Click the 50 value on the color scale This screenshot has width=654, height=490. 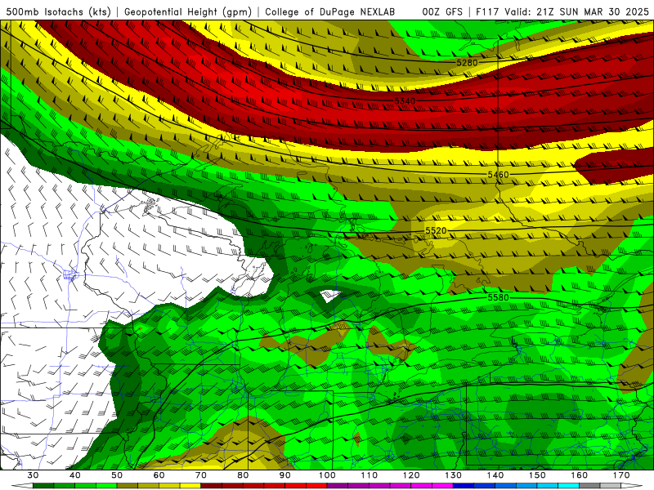pos(117,475)
